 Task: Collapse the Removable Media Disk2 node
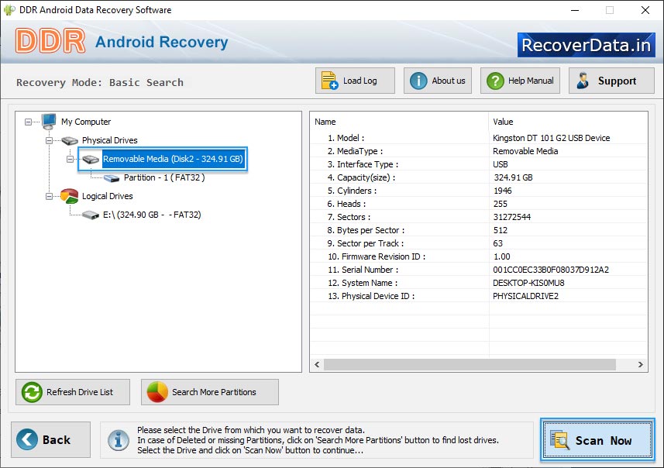click(70, 160)
